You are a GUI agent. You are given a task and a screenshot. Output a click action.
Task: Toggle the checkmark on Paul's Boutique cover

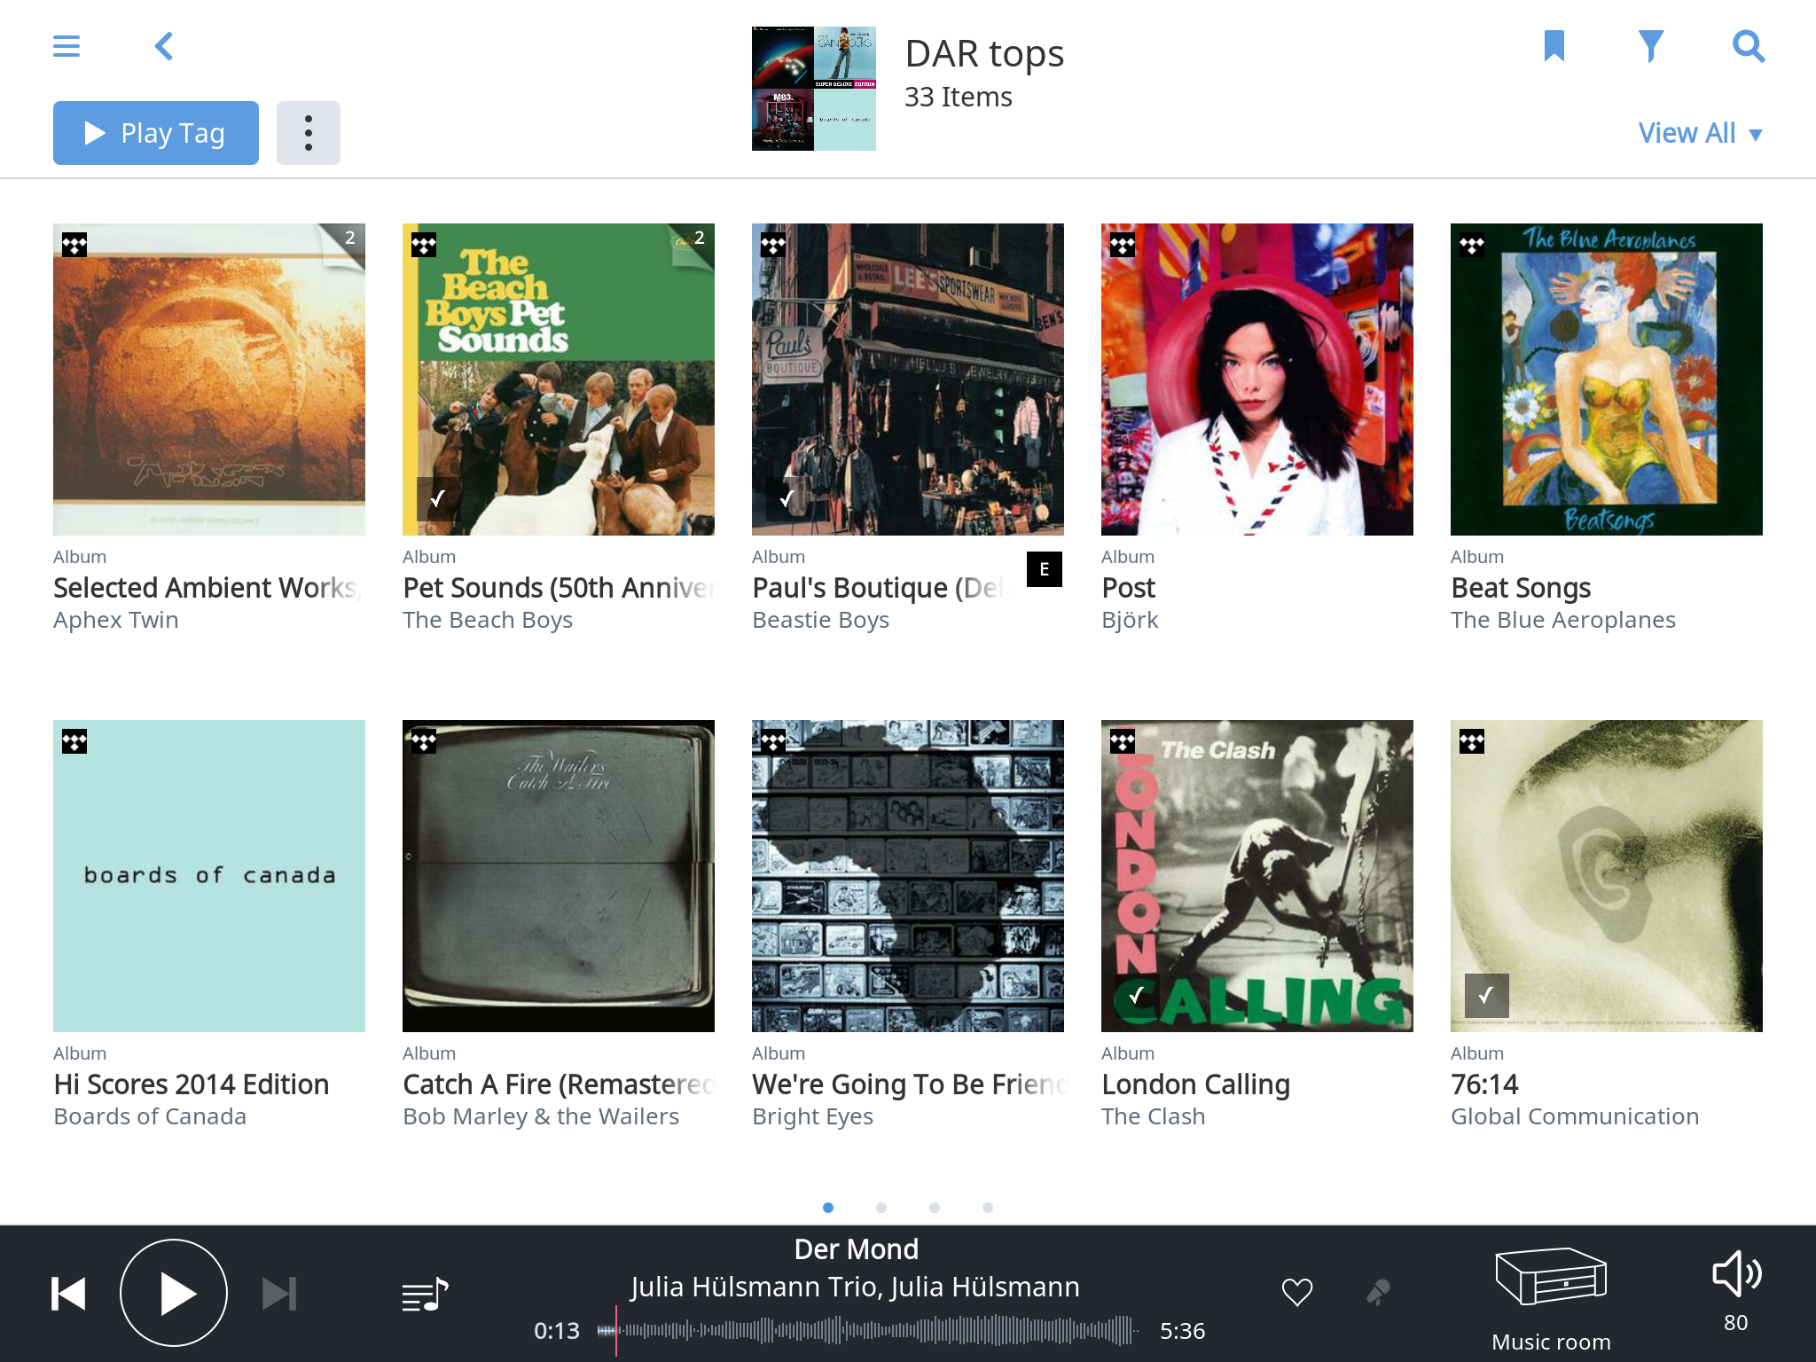tap(787, 499)
